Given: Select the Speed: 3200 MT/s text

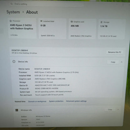Looking at the screenshot, I should click(x=48, y=36).
